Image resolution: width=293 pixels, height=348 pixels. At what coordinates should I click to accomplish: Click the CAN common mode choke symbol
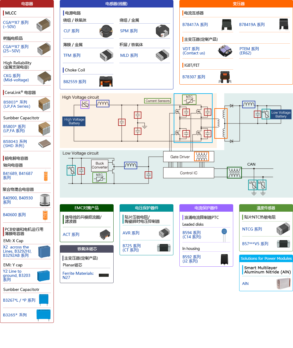pos(234,173)
